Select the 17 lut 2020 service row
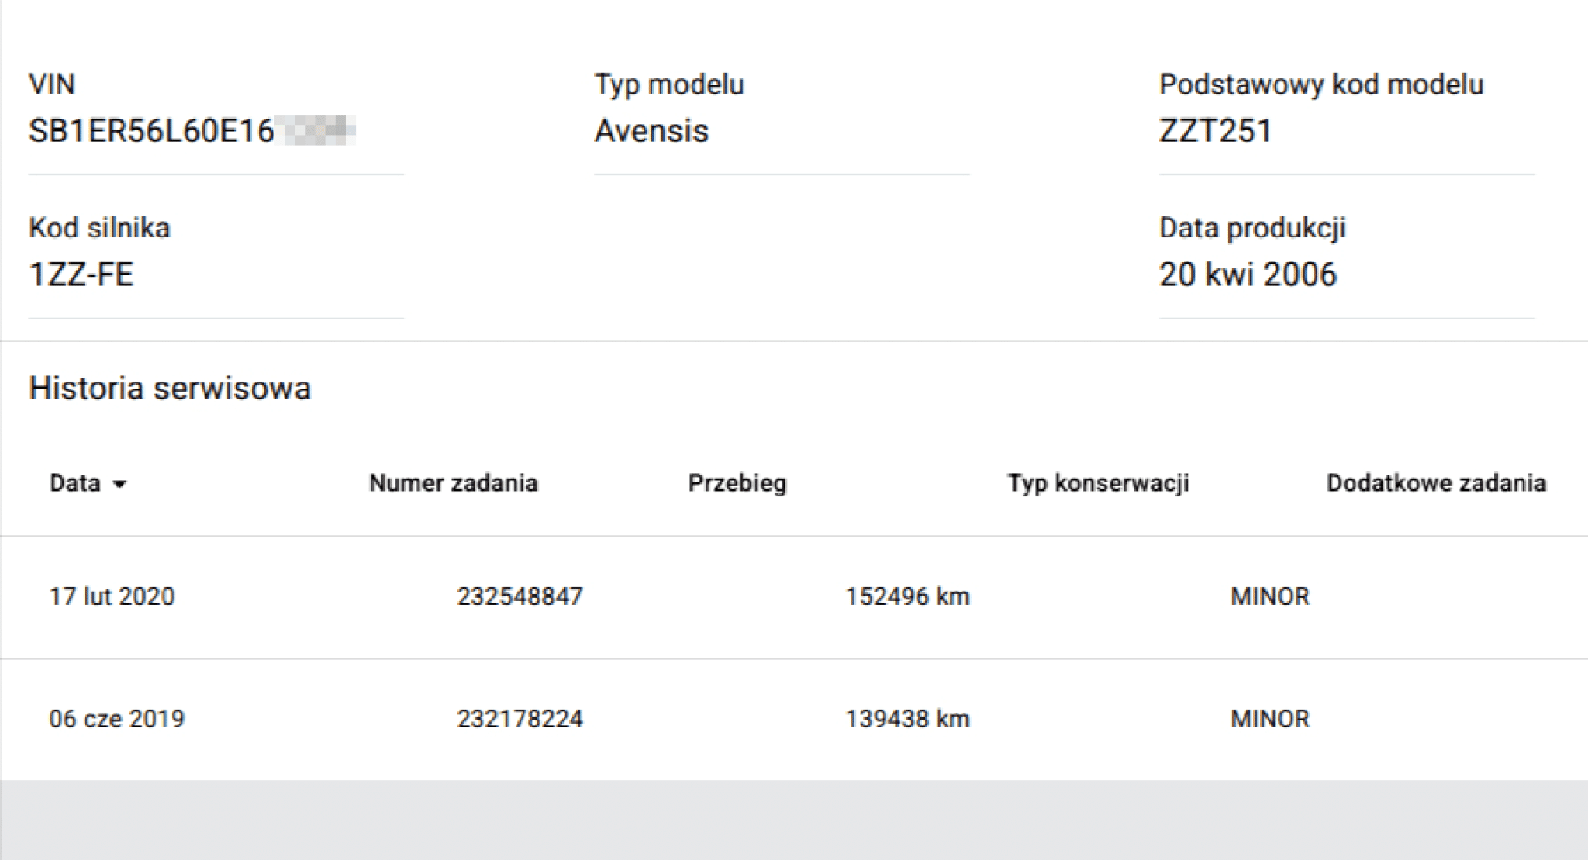 [112, 596]
